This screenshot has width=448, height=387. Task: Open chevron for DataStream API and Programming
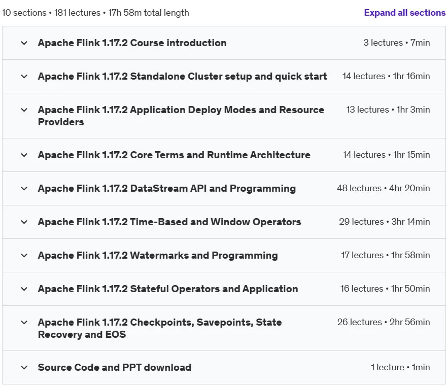coord(24,189)
